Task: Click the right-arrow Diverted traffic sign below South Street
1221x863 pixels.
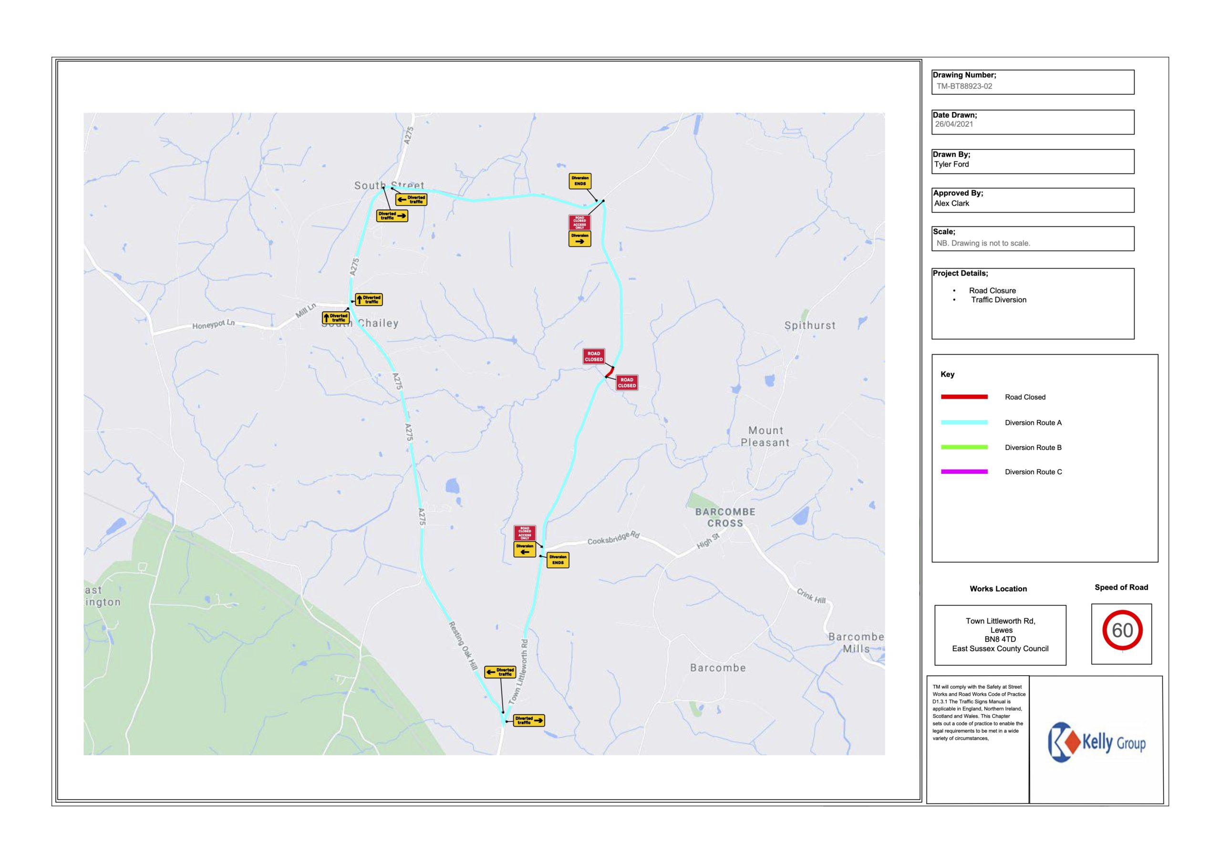Action: coord(392,216)
